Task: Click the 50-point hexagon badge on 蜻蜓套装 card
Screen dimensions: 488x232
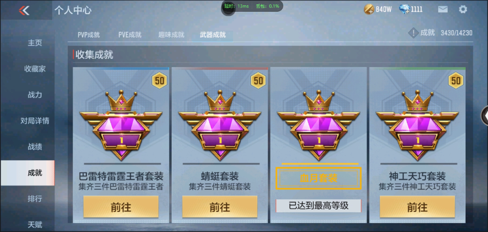Action: point(258,81)
